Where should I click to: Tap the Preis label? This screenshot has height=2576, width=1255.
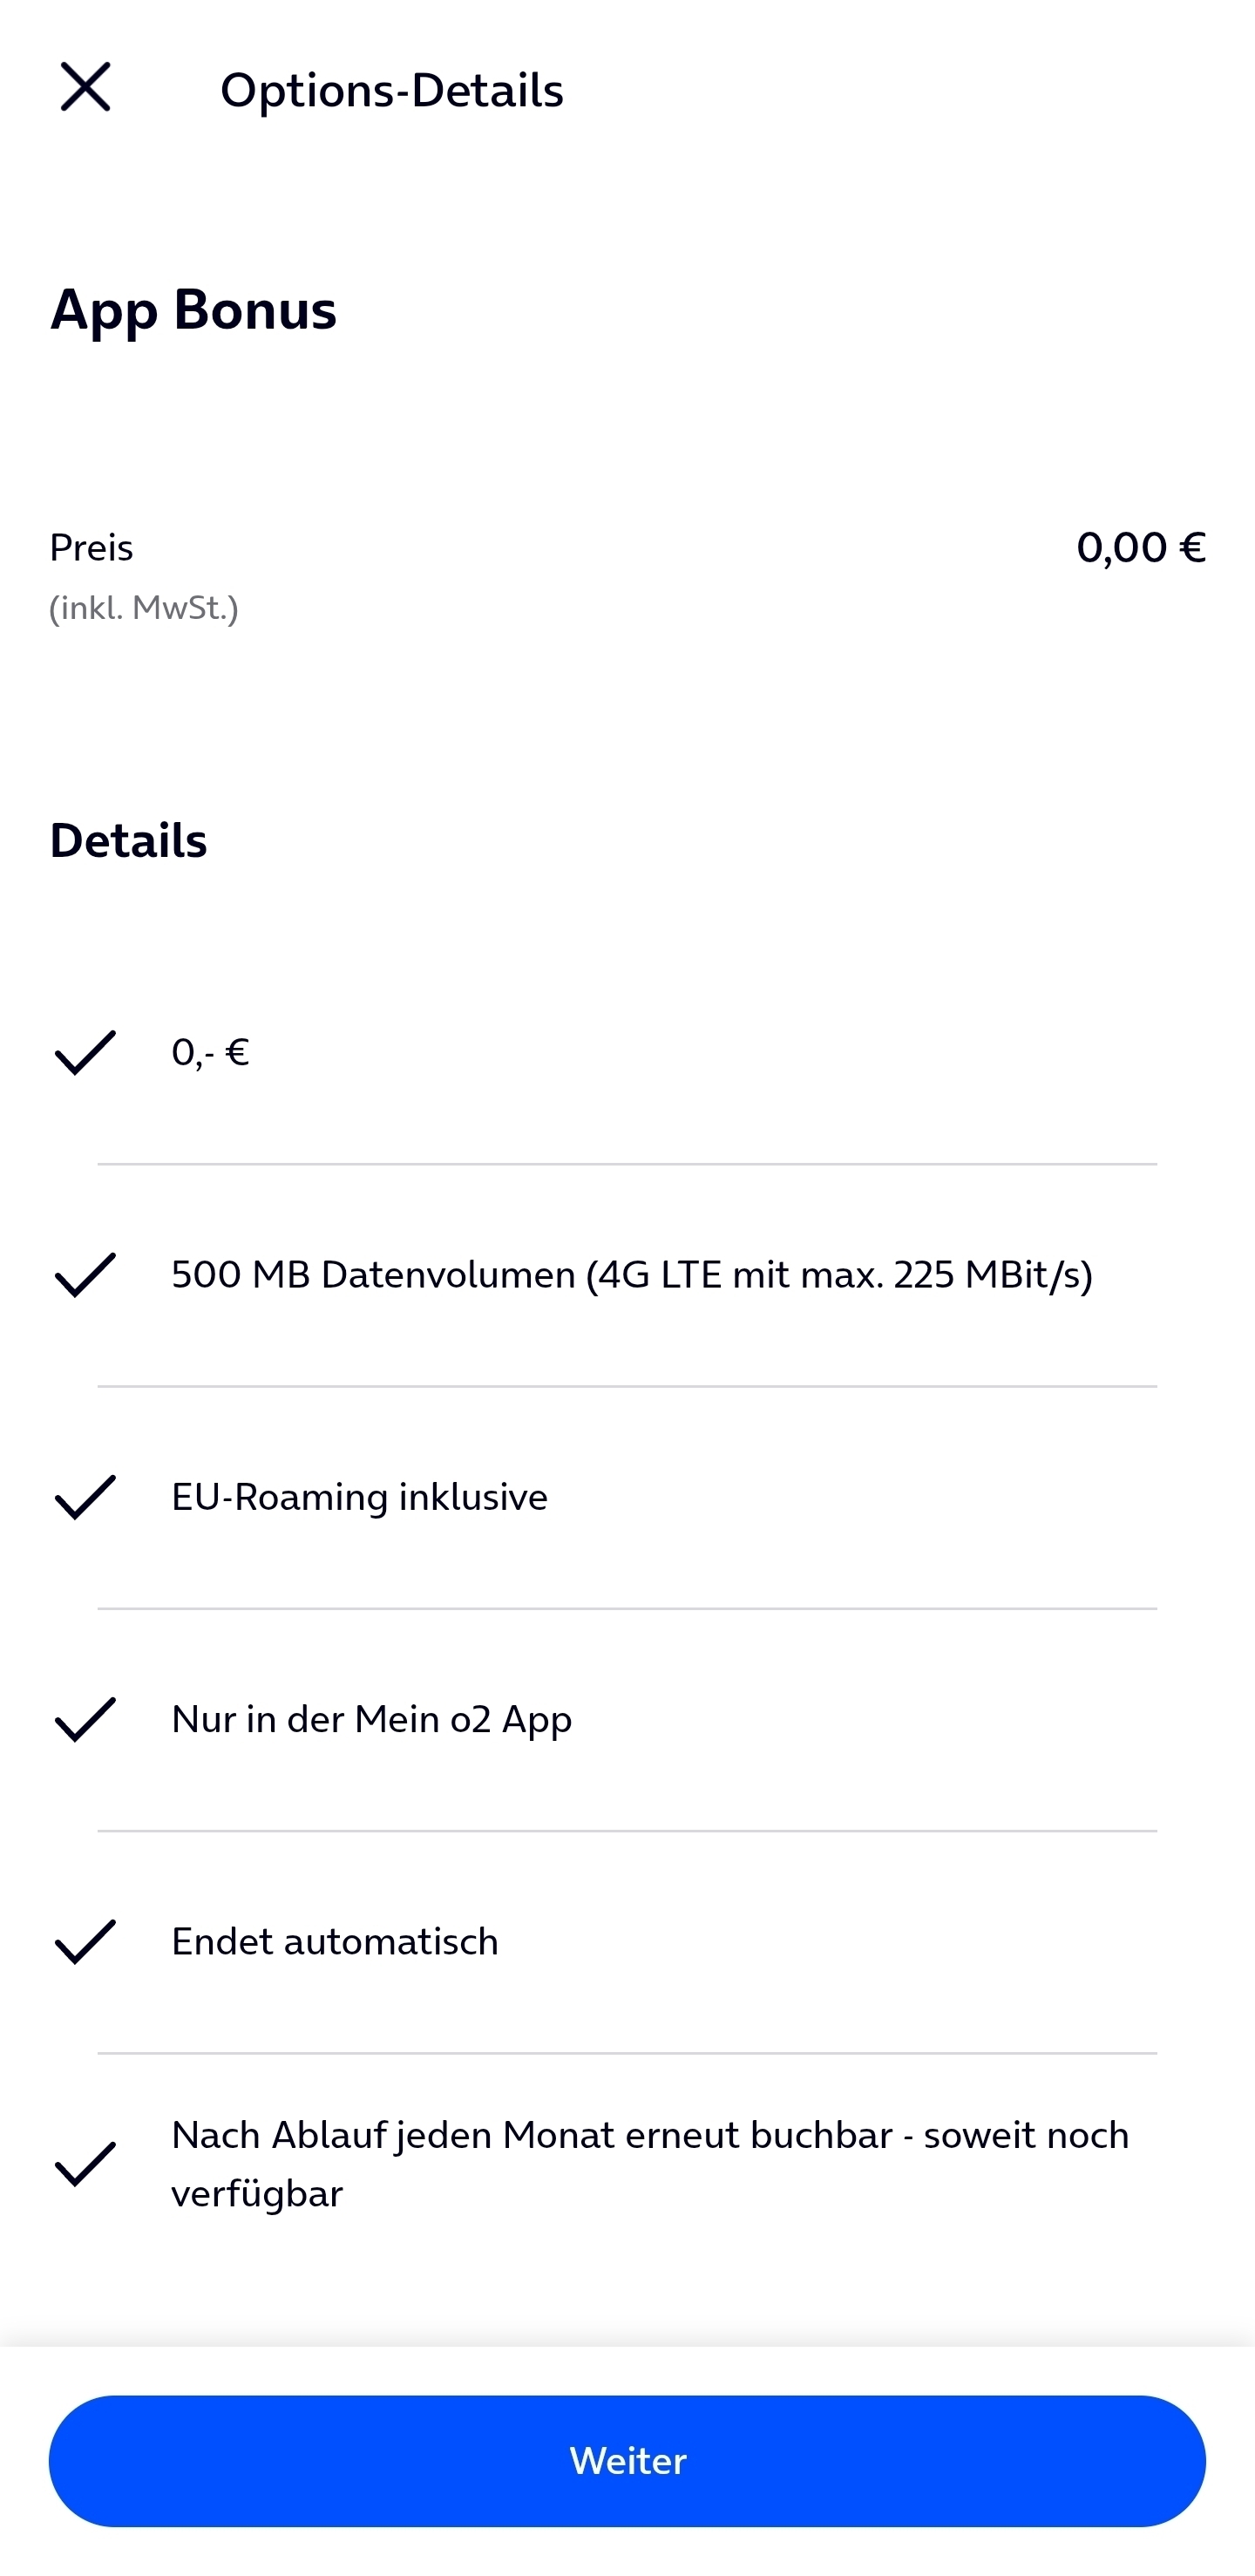[92, 547]
